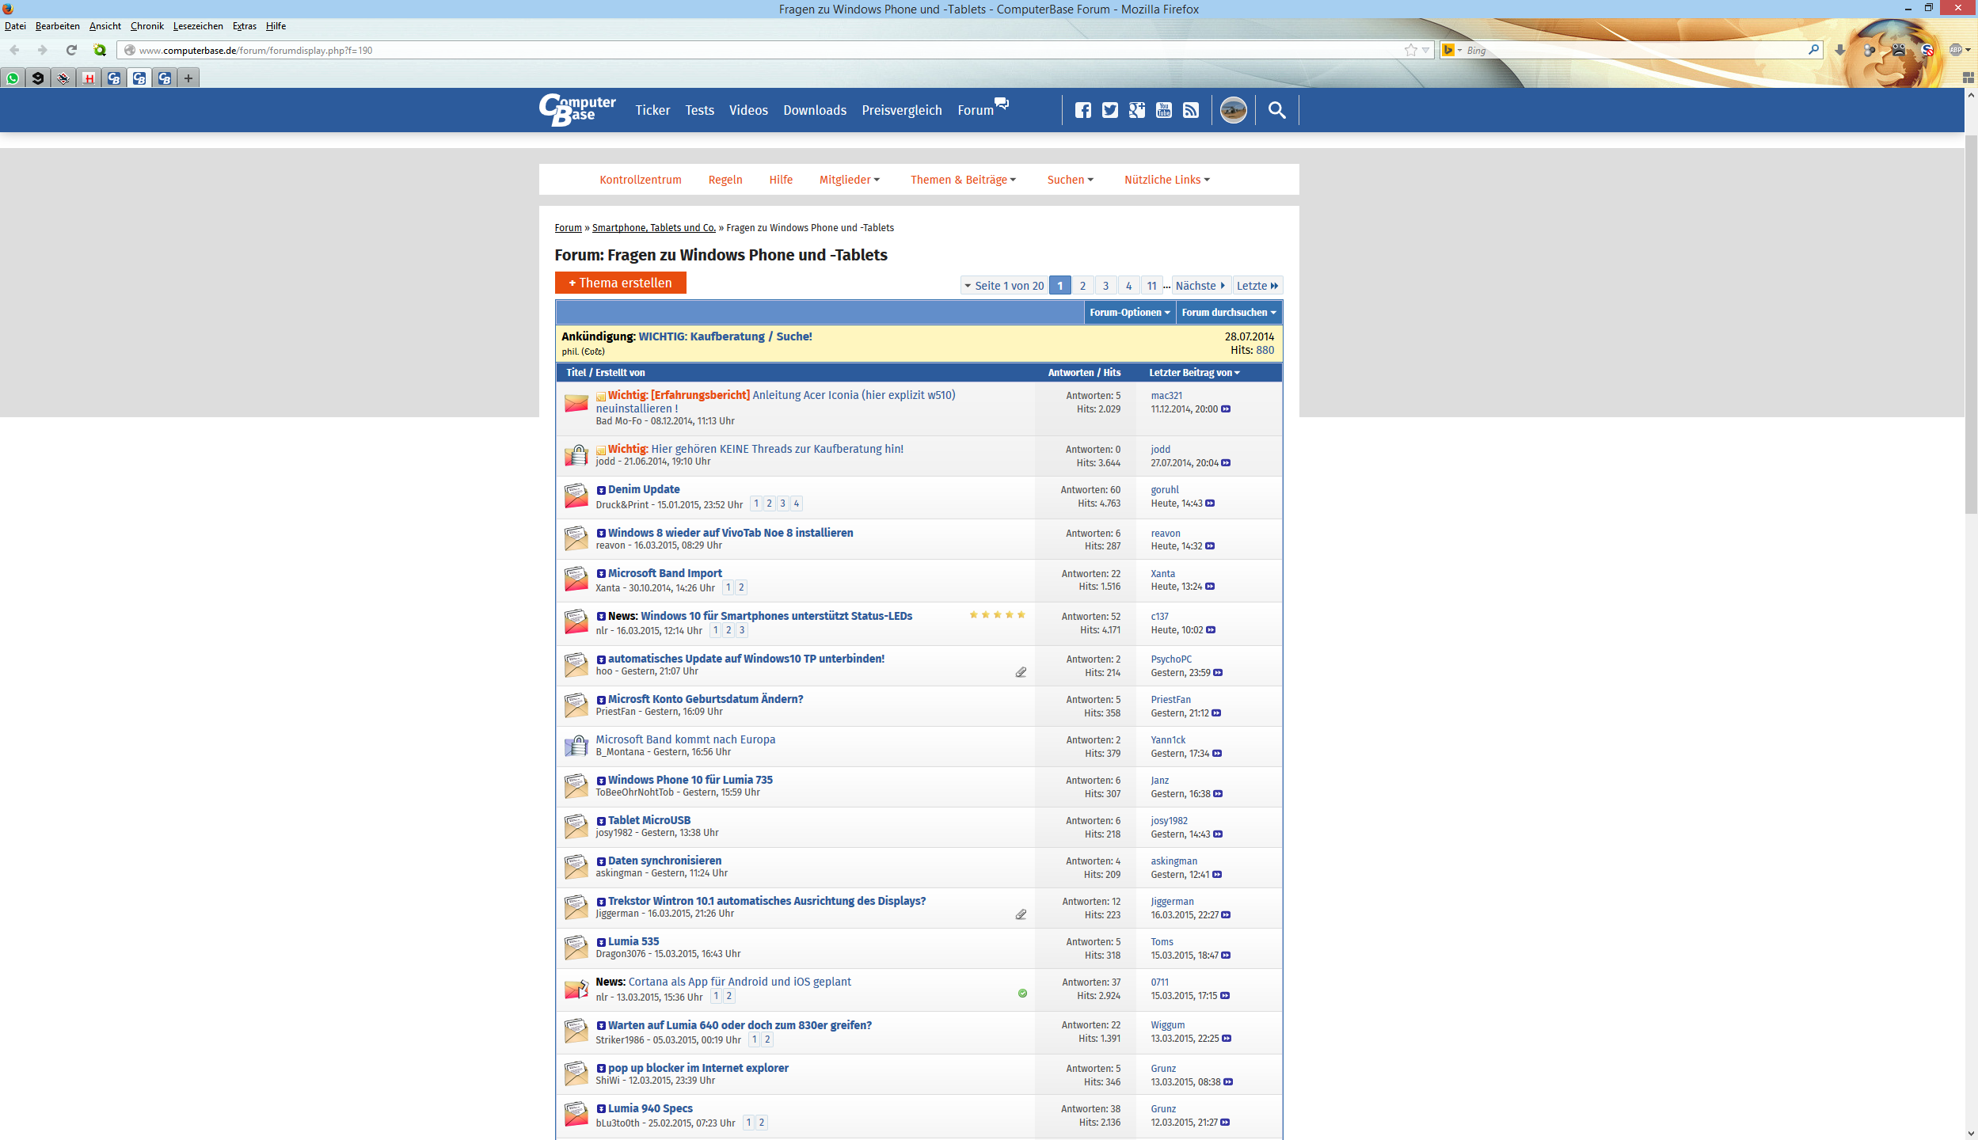Expand the Forum-Optionen dropdown
Viewport: 1978px width, 1140px height.
coord(1129,312)
